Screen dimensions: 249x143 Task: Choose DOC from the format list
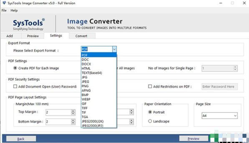[x=99, y=60]
